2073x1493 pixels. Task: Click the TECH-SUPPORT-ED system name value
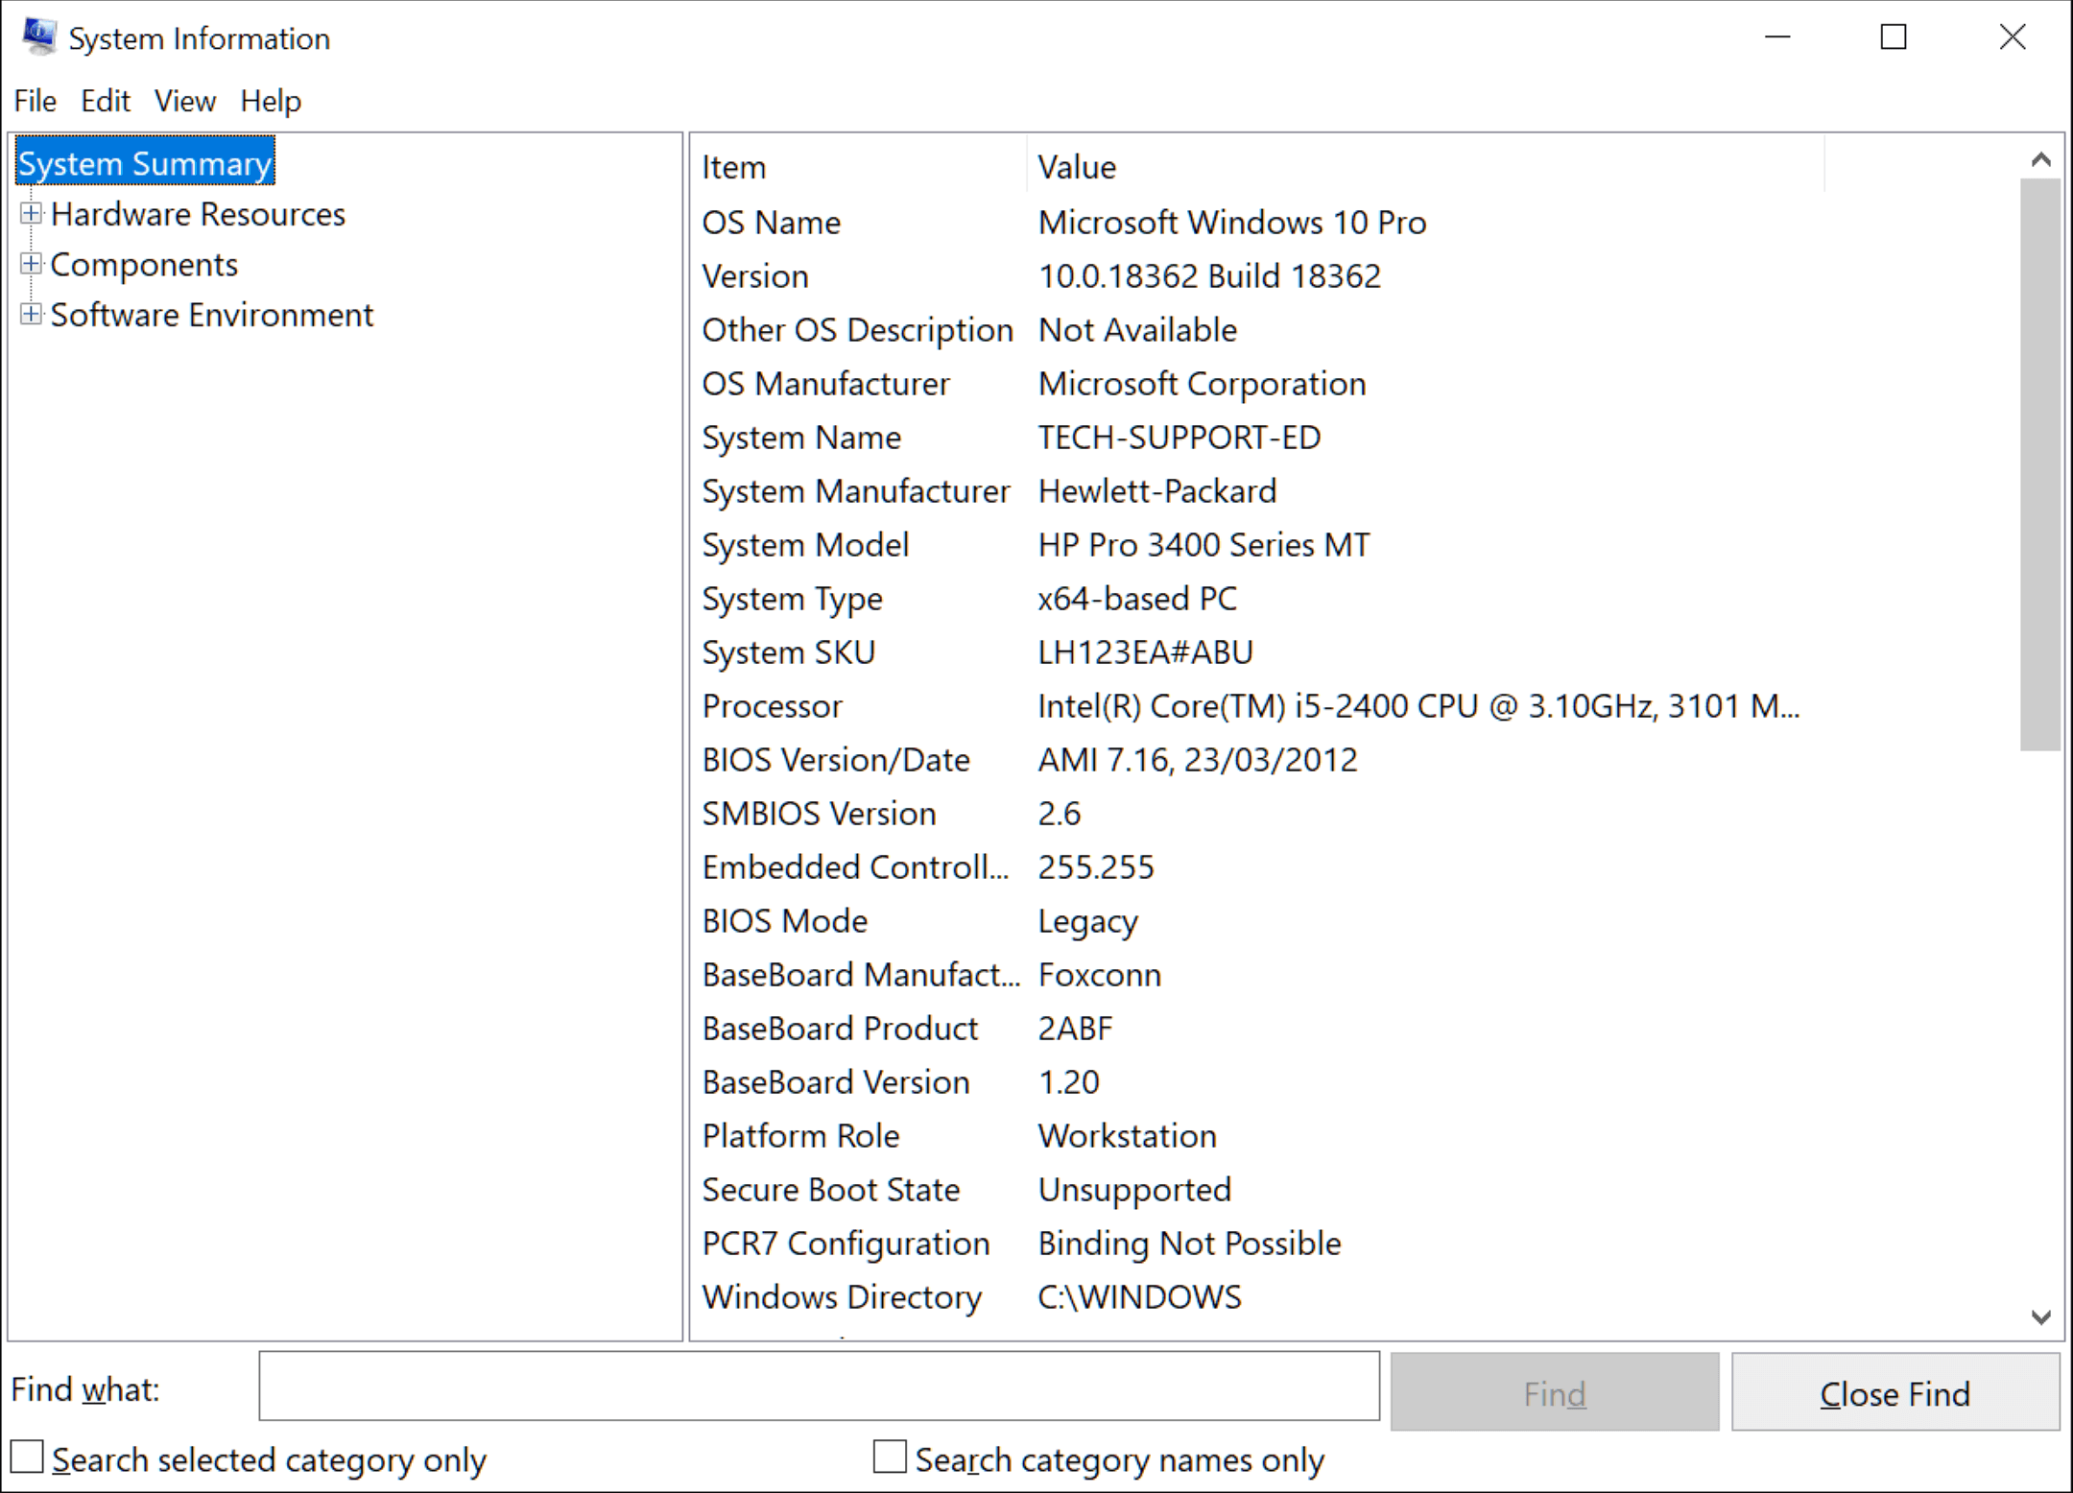pos(1179,438)
